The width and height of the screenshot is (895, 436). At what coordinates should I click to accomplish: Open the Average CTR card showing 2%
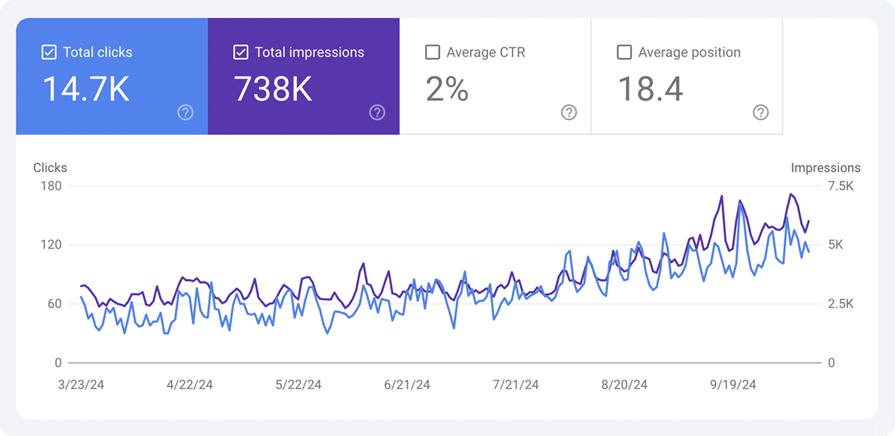click(x=495, y=76)
